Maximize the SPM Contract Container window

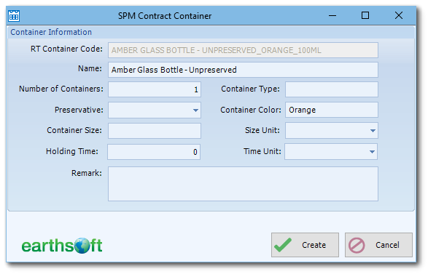[x=365, y=16]
